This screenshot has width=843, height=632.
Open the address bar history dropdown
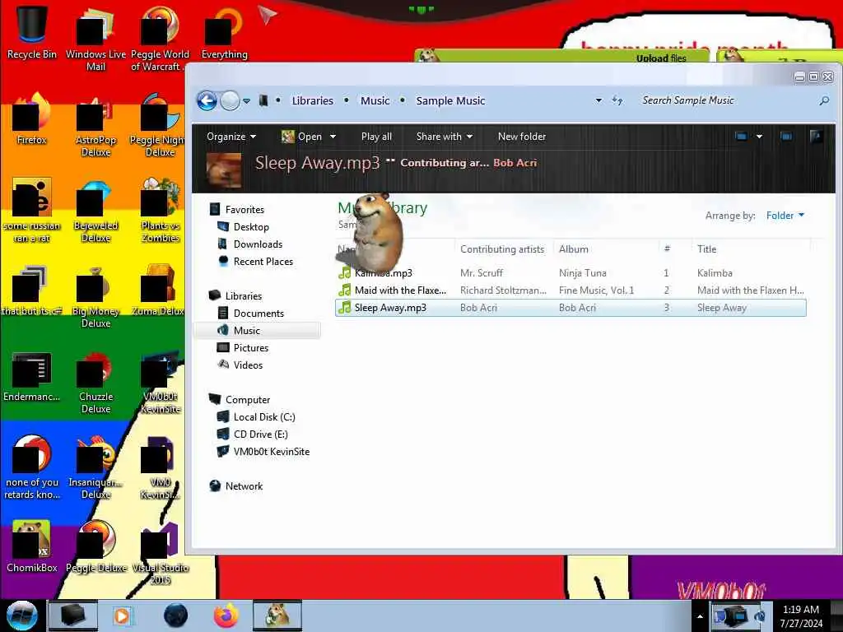[x=598, y=100]
